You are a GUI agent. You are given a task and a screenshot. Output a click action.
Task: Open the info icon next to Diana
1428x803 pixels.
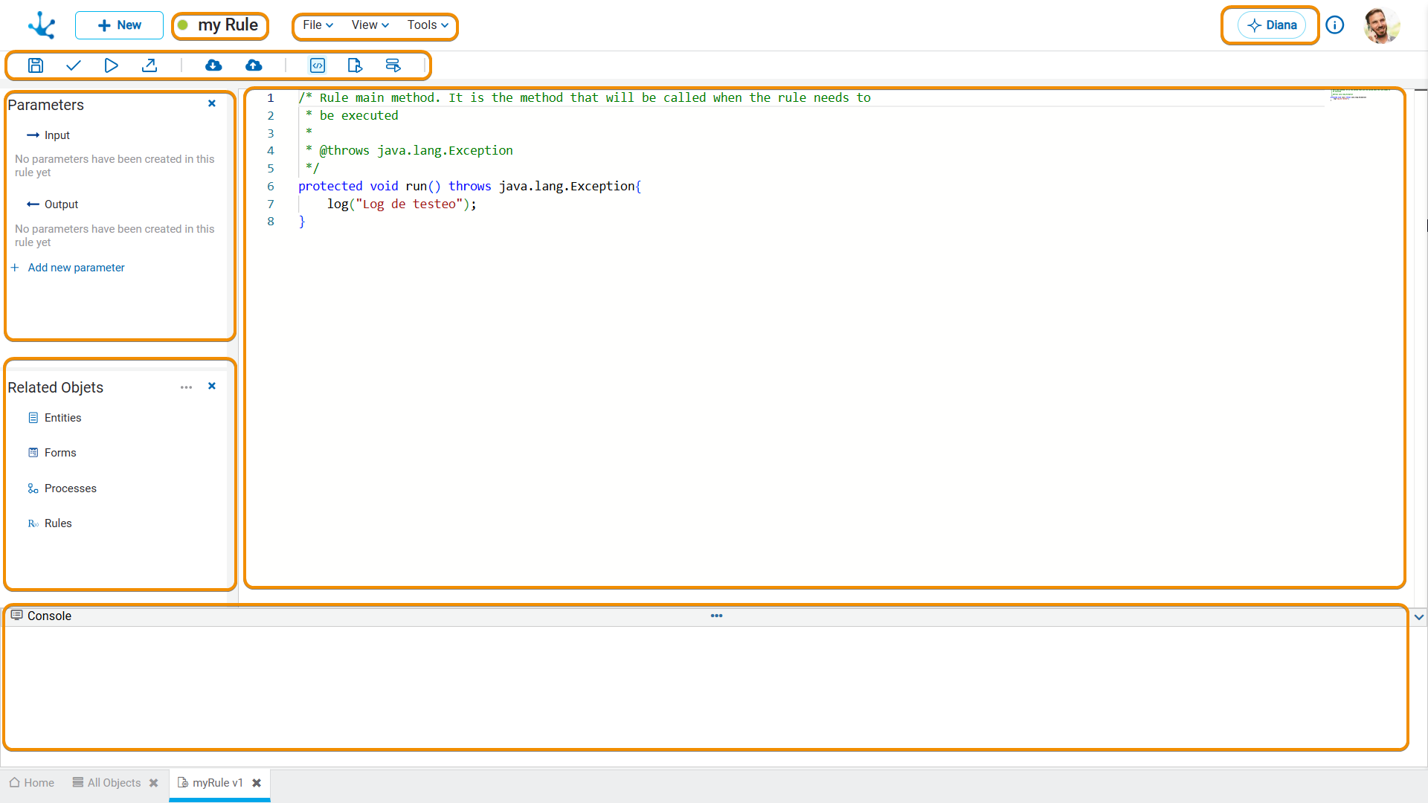tap(1335, 25)
